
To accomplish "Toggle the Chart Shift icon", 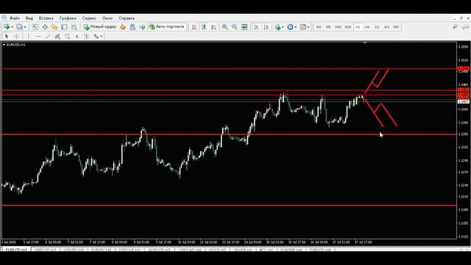I will [x=266, y=27].
